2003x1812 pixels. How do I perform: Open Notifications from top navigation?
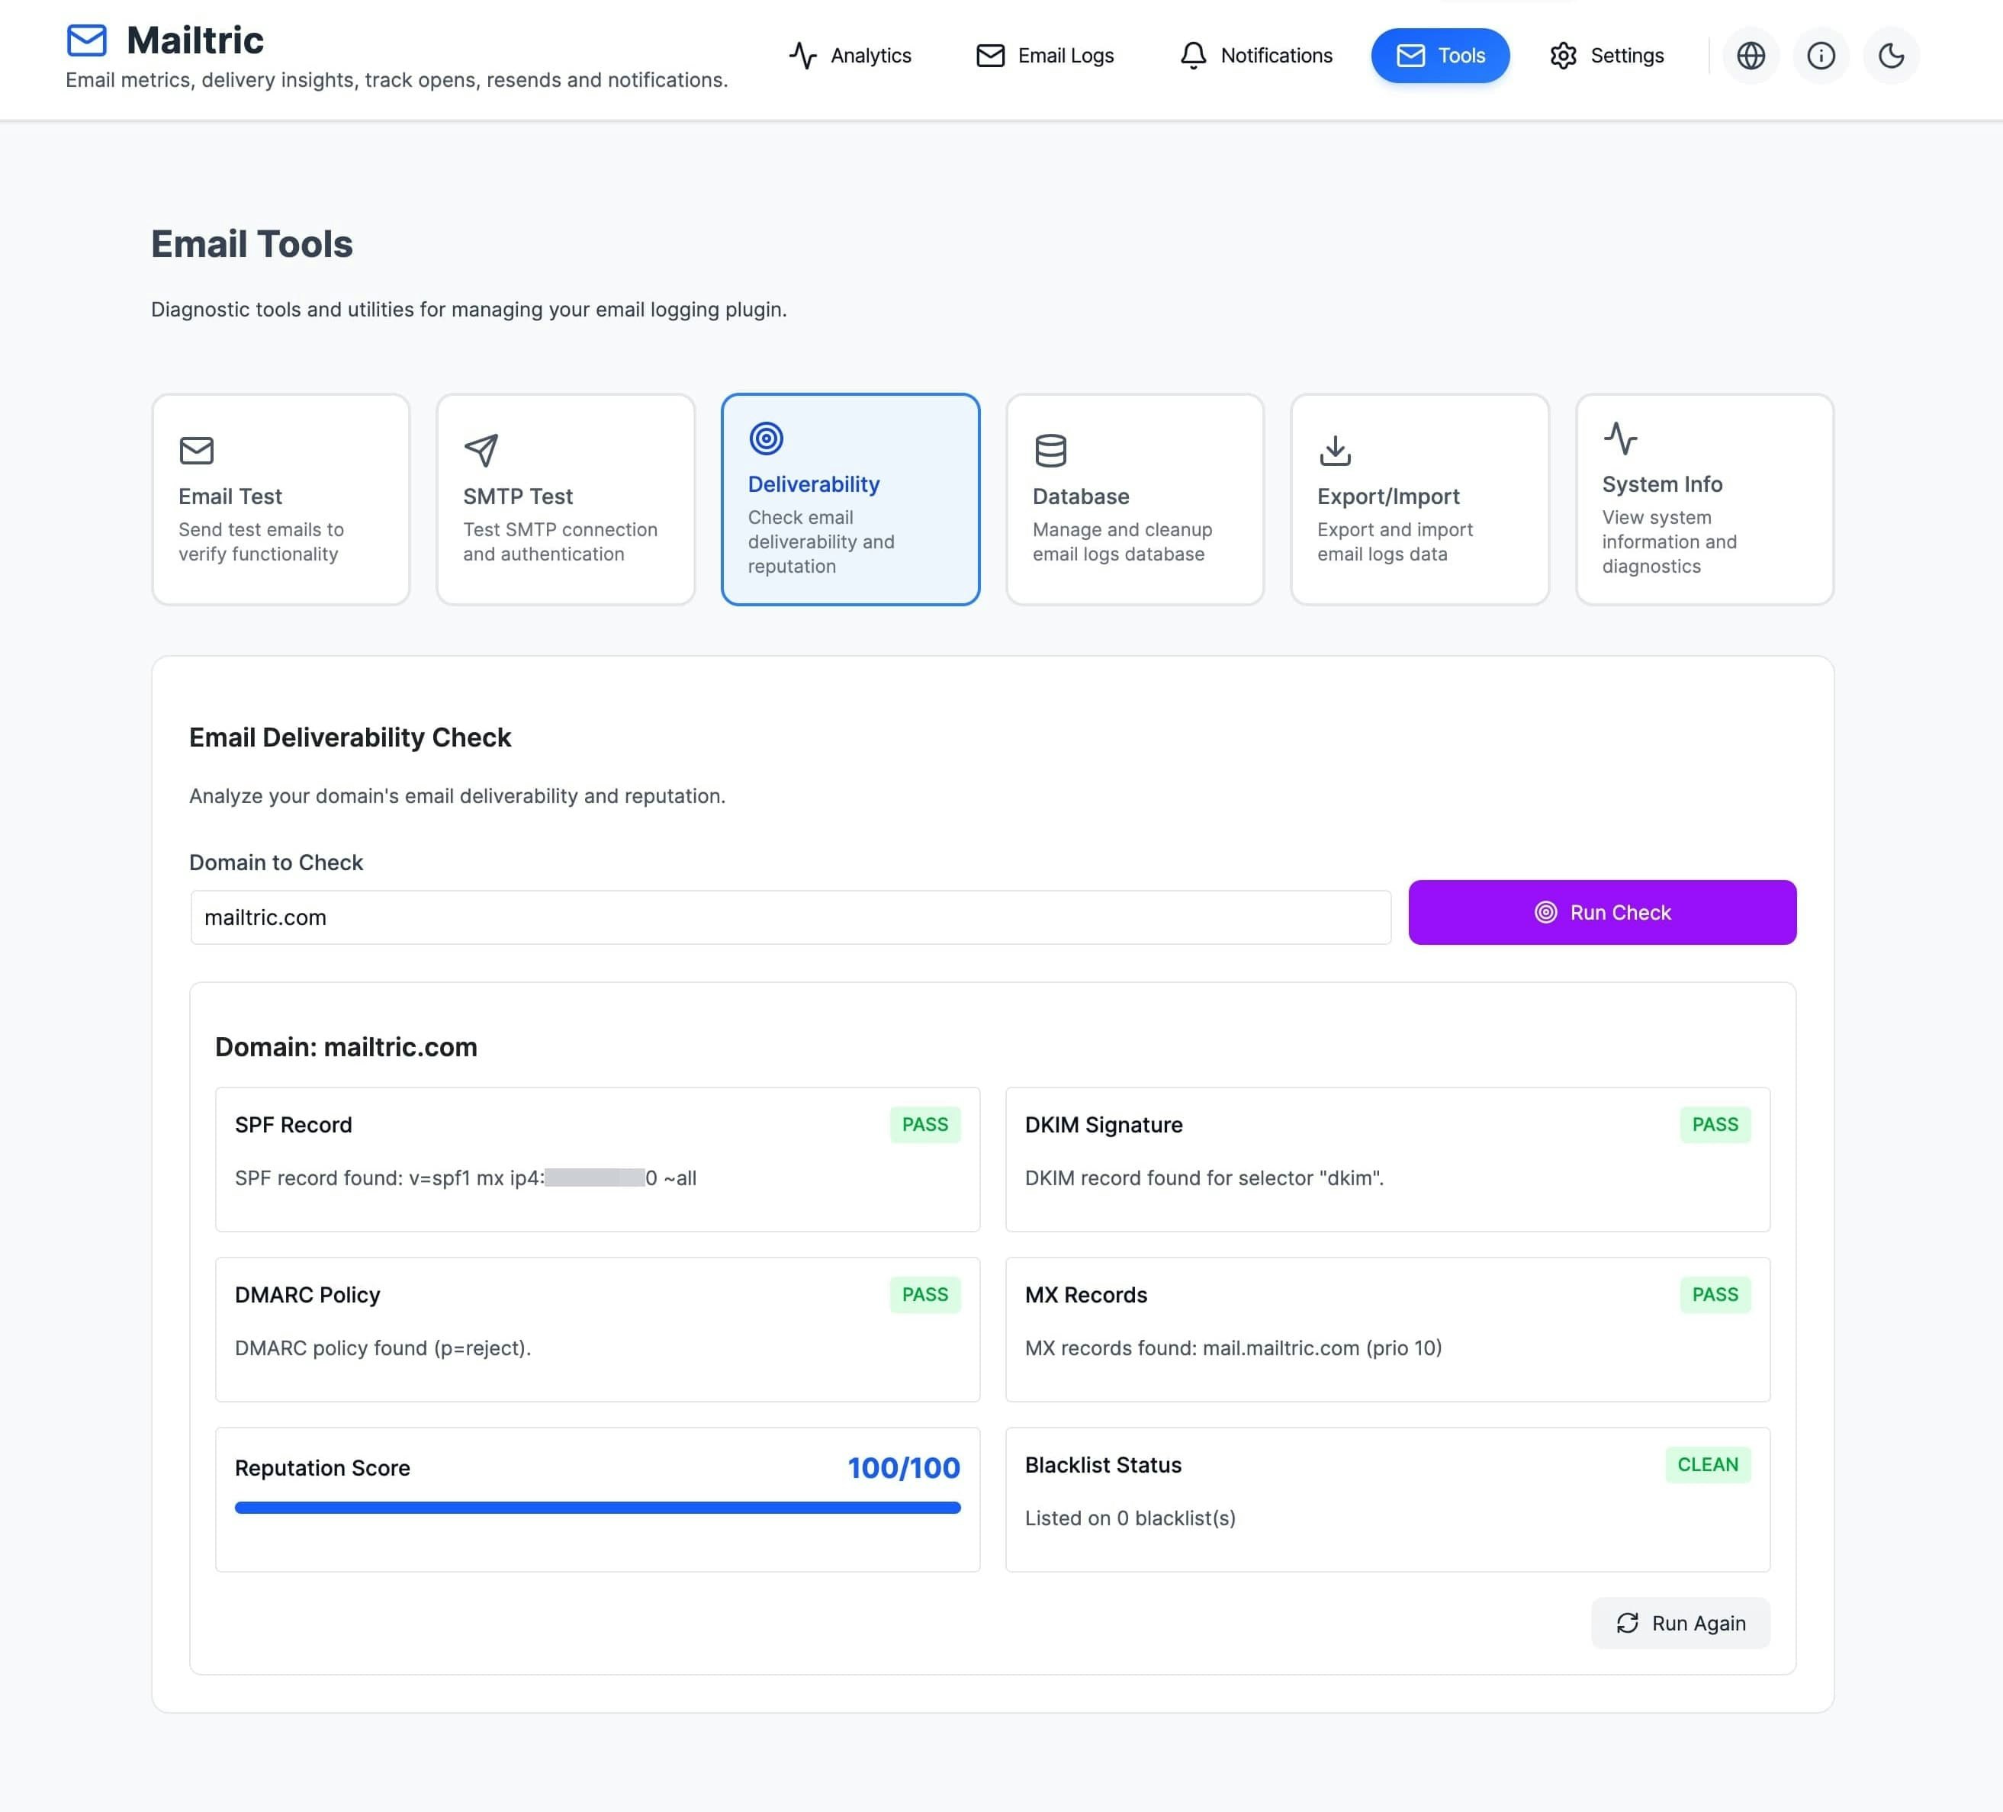(1255, 56)
